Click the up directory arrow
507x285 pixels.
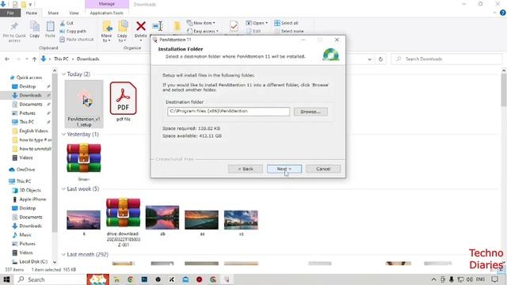[34, 59]
